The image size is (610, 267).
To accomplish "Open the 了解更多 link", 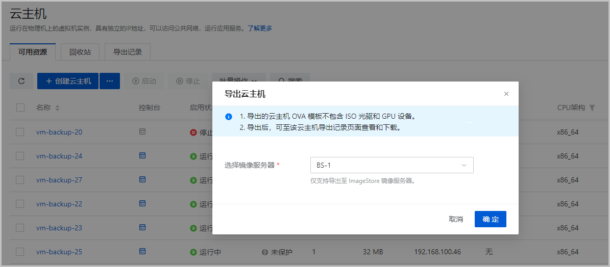I will tap(260, 28).
